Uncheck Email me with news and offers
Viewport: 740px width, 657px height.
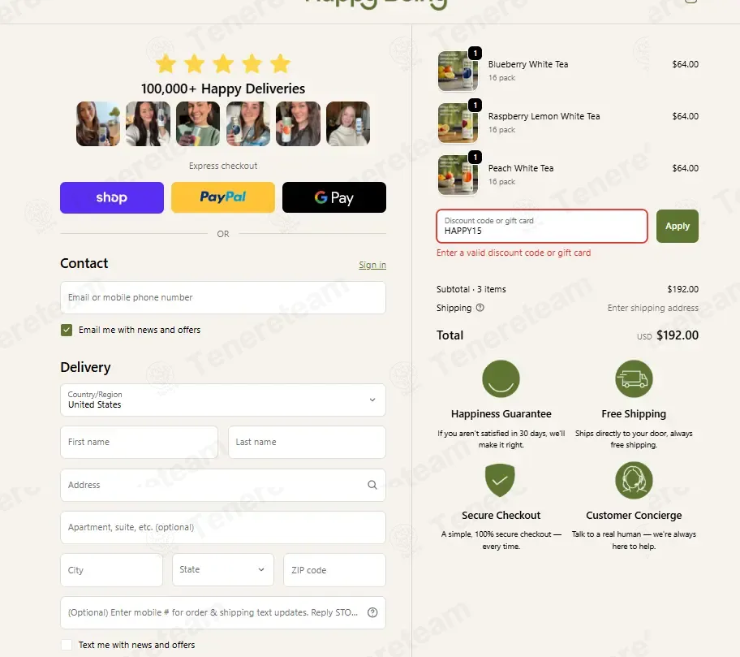67,331
